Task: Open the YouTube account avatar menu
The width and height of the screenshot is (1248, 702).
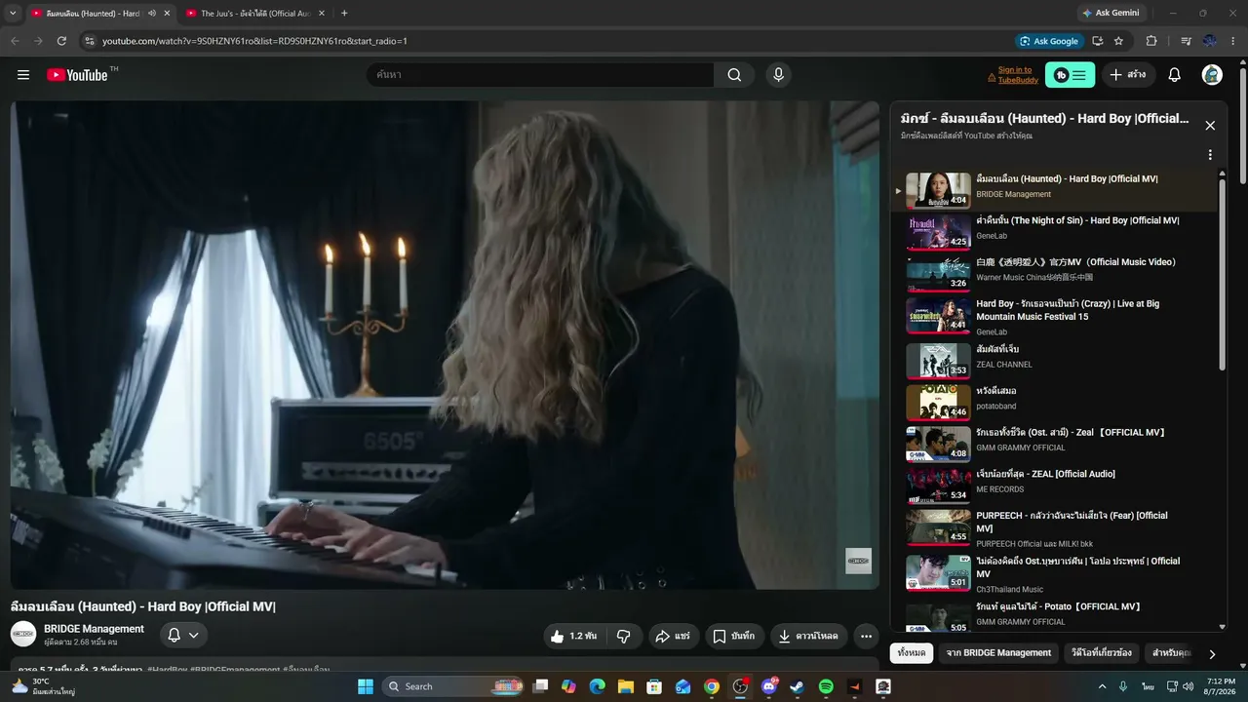Action: tap(1212, 75)
